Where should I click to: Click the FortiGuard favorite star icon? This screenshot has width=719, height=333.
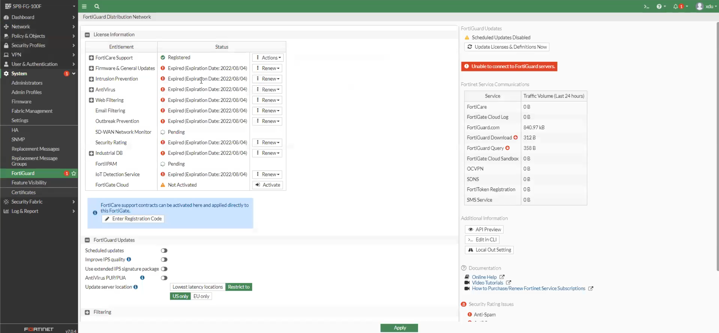point(74,173)
